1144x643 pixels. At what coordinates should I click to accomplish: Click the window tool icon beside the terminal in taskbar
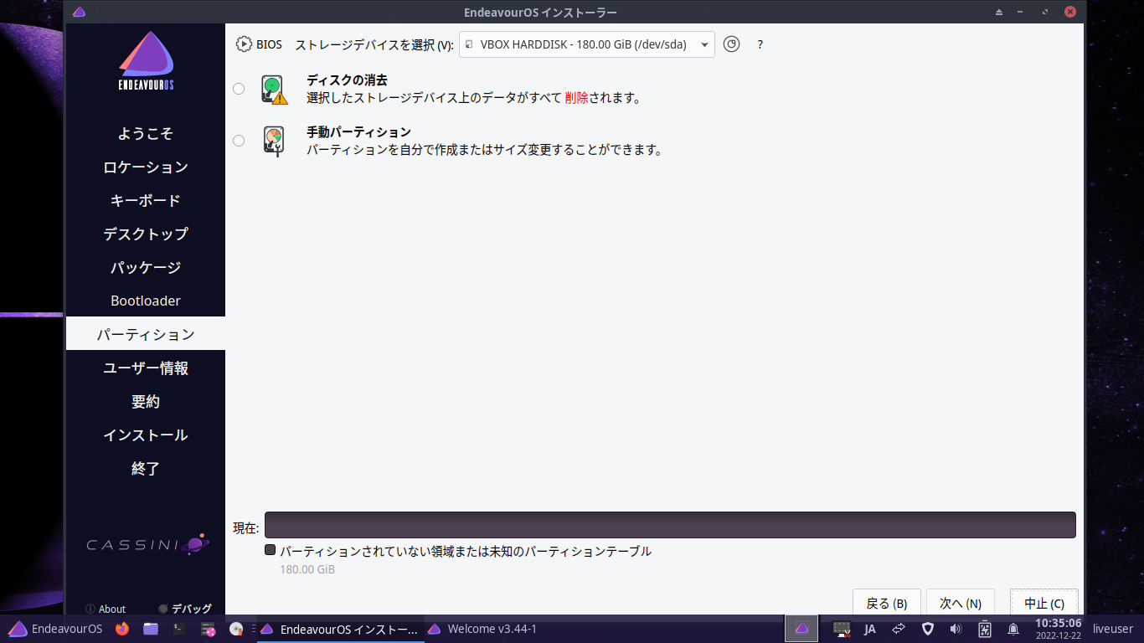pos(209,629)
